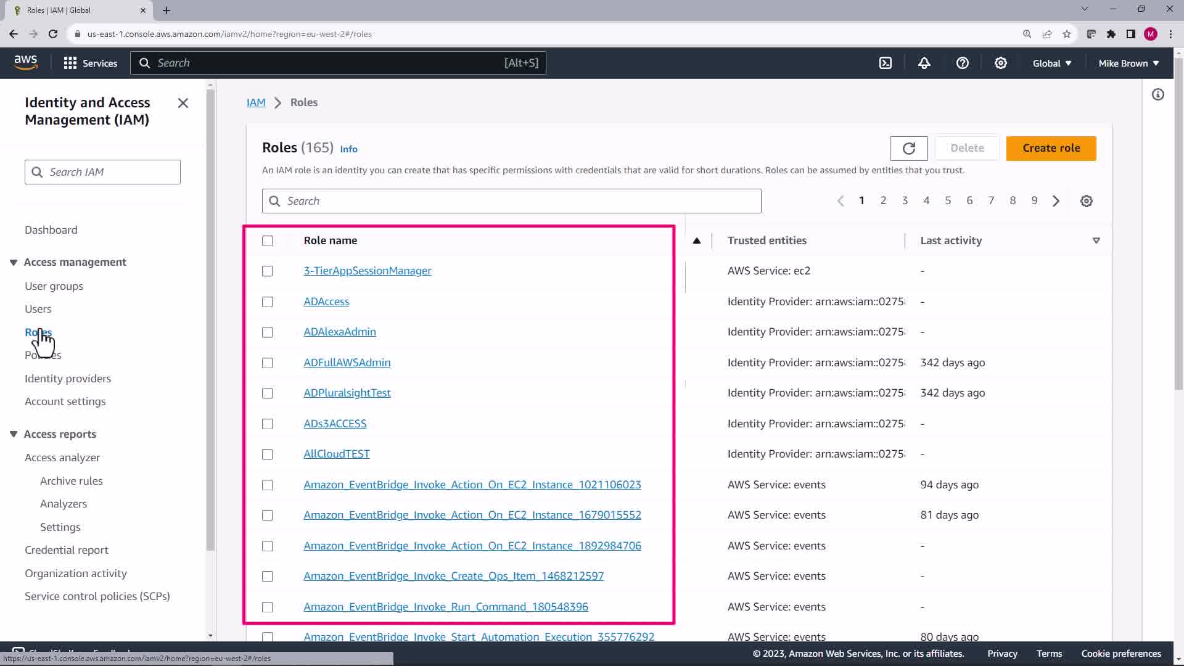
Task: Open the ADFullAWSAdmin role link
Action: point(347,363)
